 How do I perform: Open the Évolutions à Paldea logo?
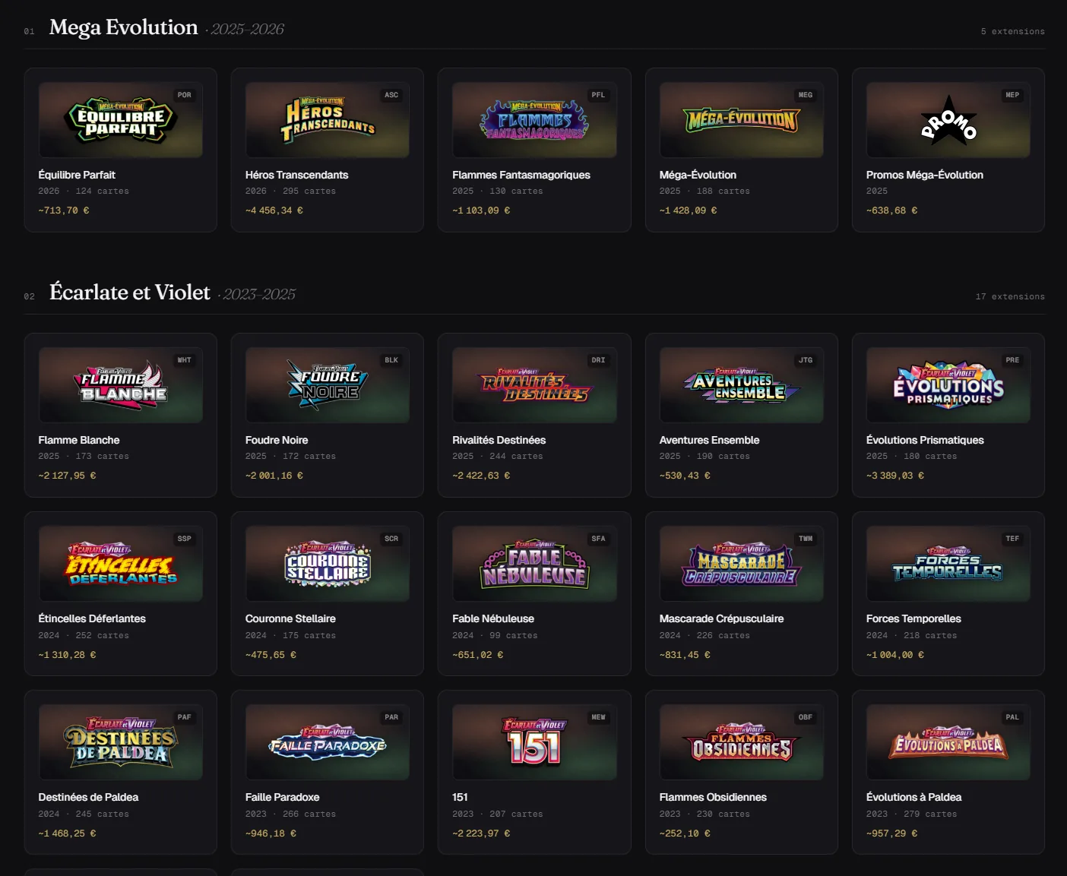pyautogui.click(x=948, y=742)
